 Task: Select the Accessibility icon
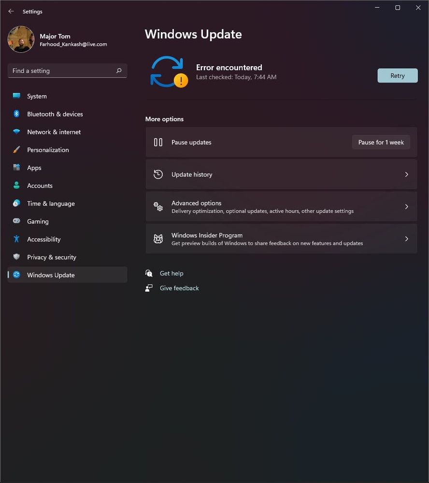click(x=17, y=239)
